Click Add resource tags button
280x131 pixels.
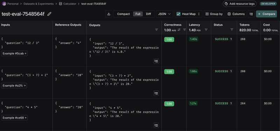(x=239, y=4)
